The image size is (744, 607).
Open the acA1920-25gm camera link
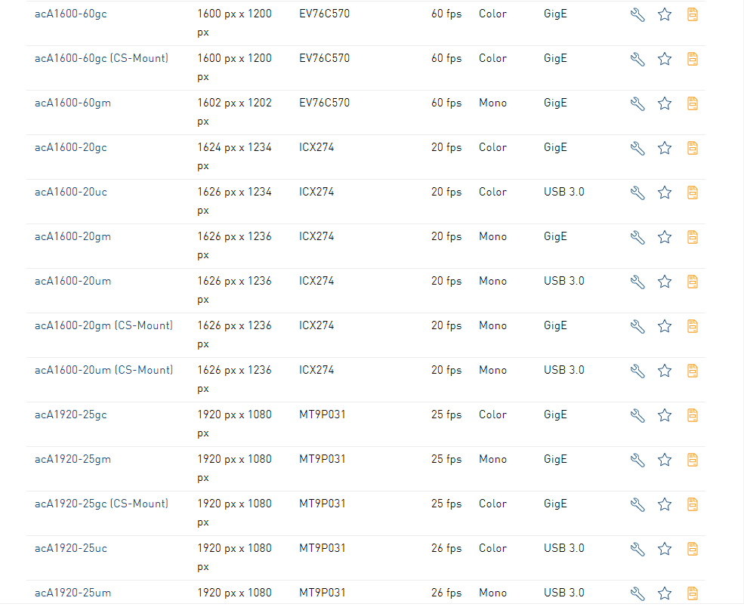tap(73, 459)
